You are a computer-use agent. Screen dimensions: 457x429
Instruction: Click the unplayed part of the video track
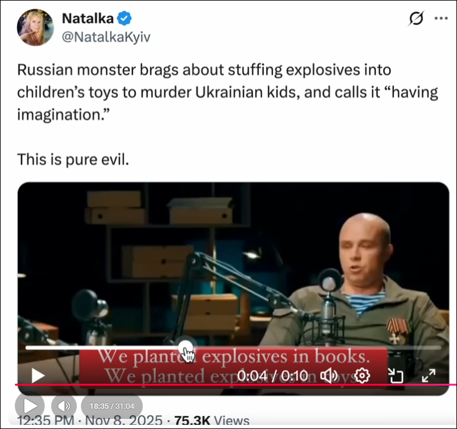pos(317,347)
